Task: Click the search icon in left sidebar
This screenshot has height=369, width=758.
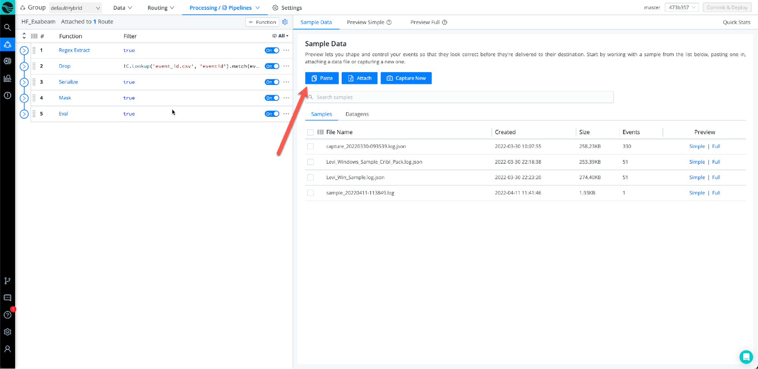Action: pyautogui.click(x=7, y=27)
